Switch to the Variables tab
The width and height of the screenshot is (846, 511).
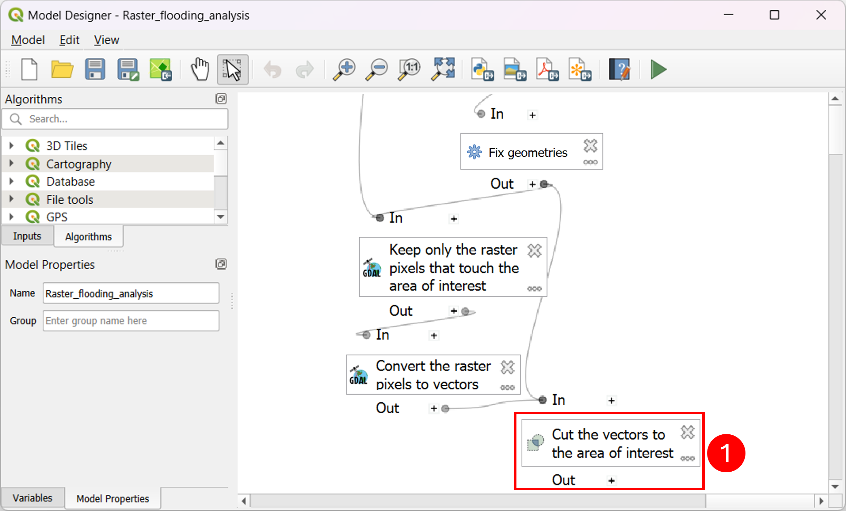32,498
